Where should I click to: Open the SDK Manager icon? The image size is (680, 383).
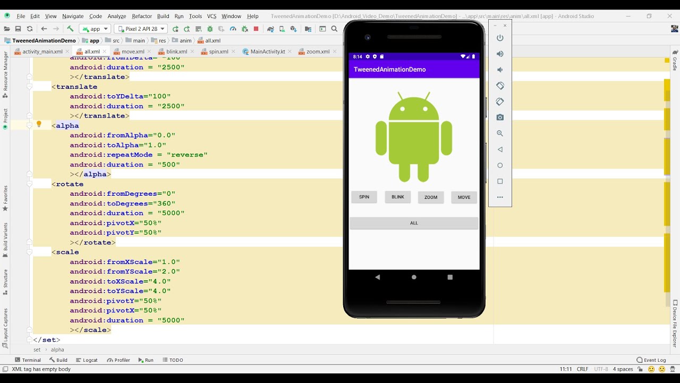(294, 29)
